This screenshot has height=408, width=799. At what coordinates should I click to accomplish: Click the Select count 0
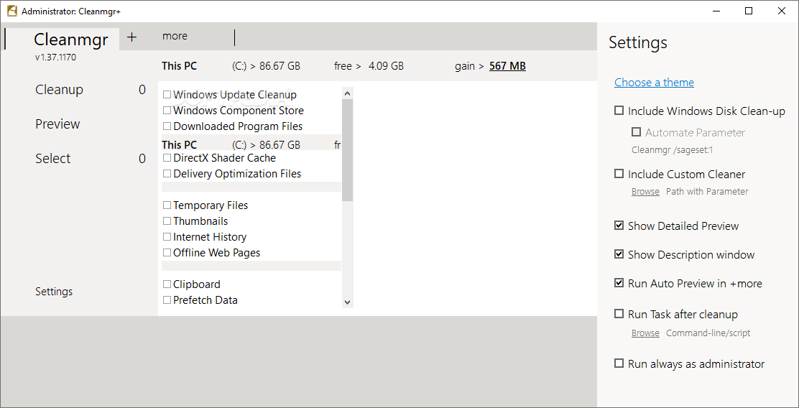(x=142, y=159)
